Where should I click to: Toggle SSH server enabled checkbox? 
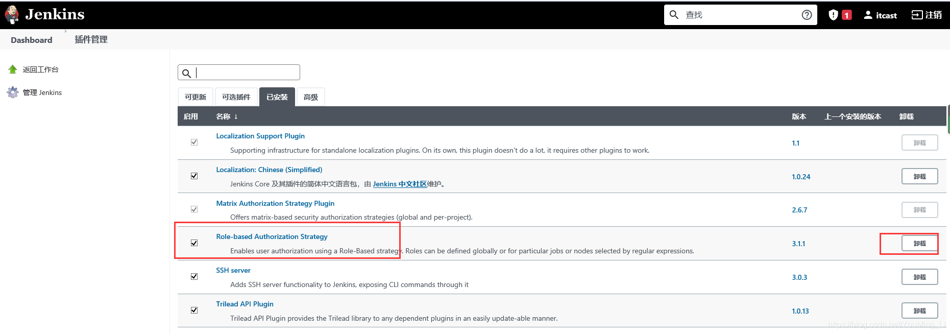pyautogui.click(x=194, y=276)
